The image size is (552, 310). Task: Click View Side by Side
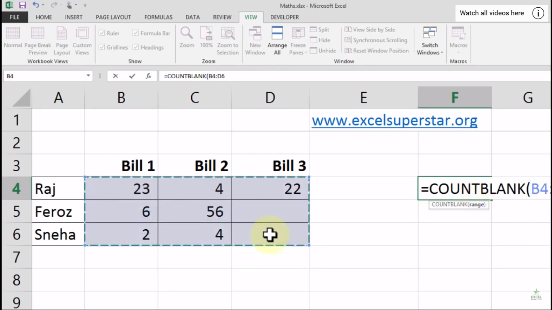pos(370,29)
